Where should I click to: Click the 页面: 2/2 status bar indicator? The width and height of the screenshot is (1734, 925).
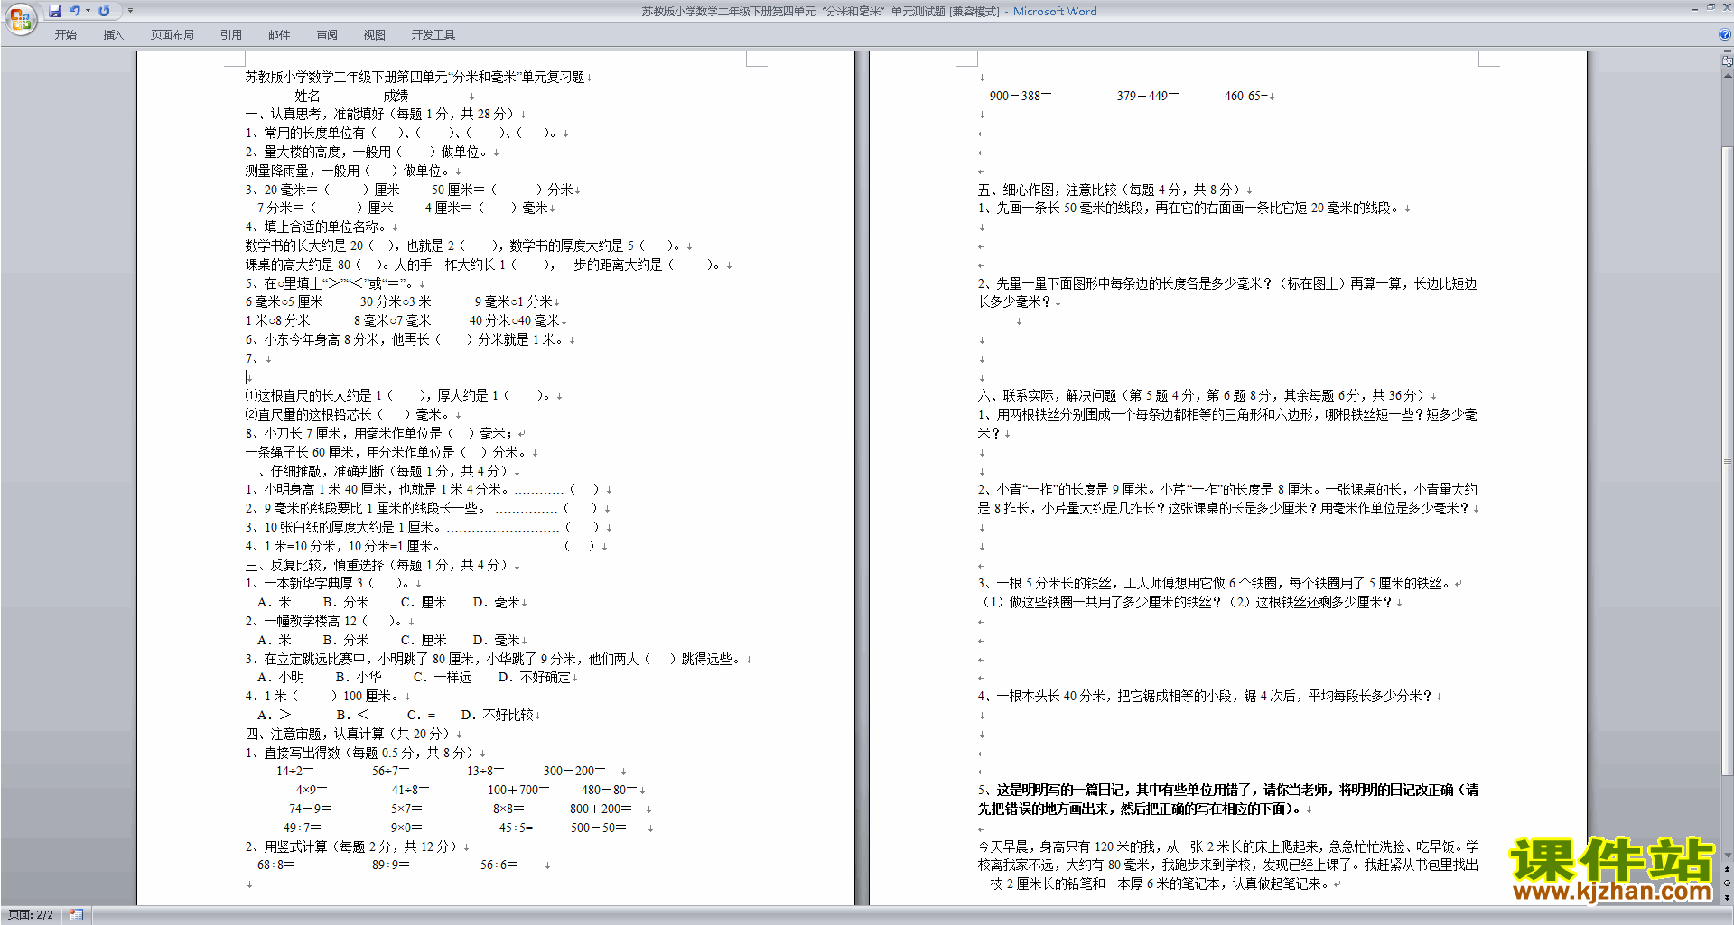[x=31, y=915]
